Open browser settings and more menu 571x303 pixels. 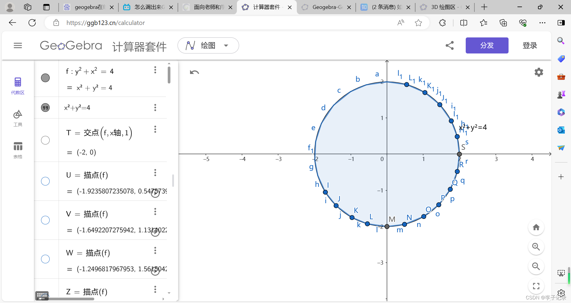(x=542, y=23)
